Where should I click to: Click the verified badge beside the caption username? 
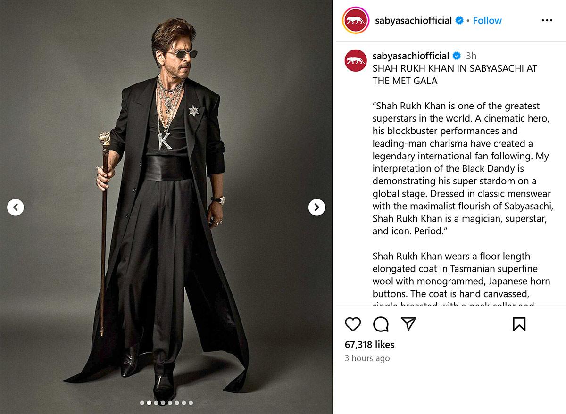point(456,56)
